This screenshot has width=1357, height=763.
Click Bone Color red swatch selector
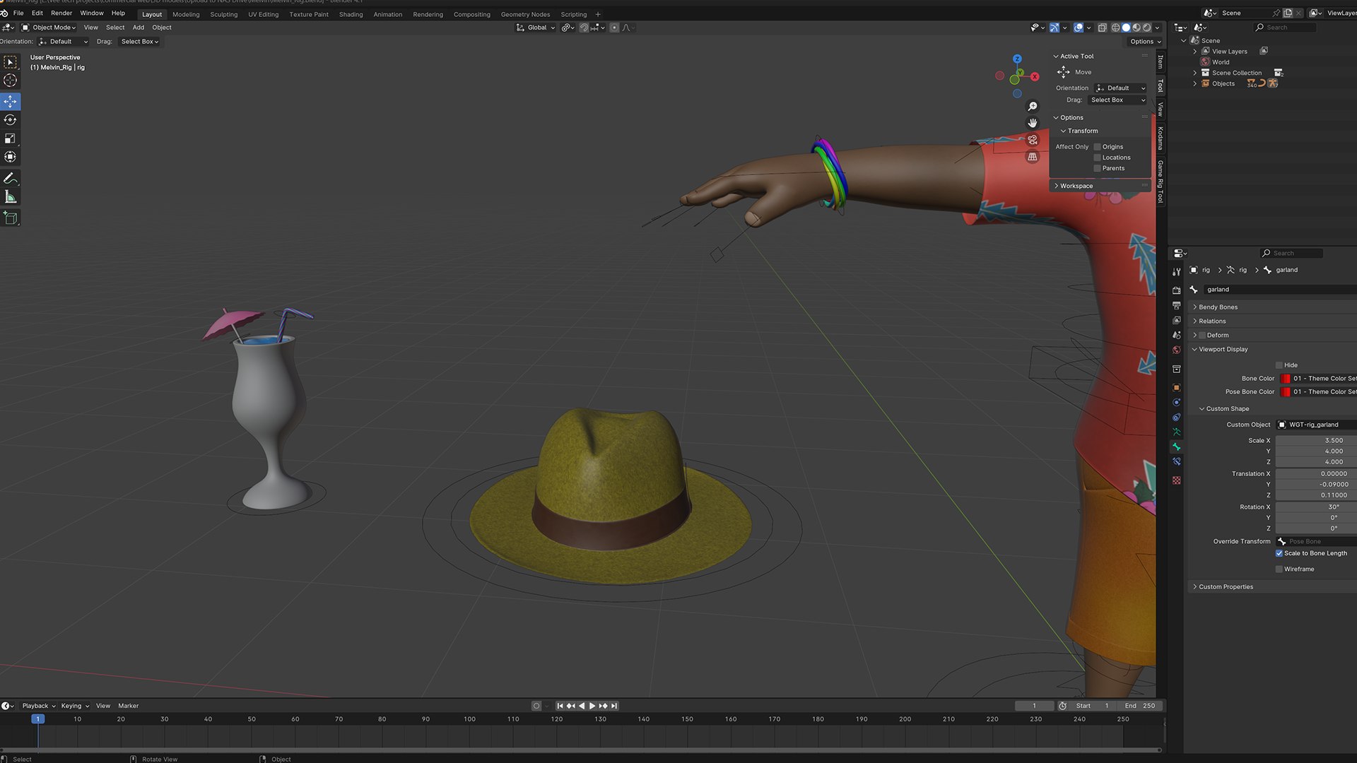(1286, 379)
